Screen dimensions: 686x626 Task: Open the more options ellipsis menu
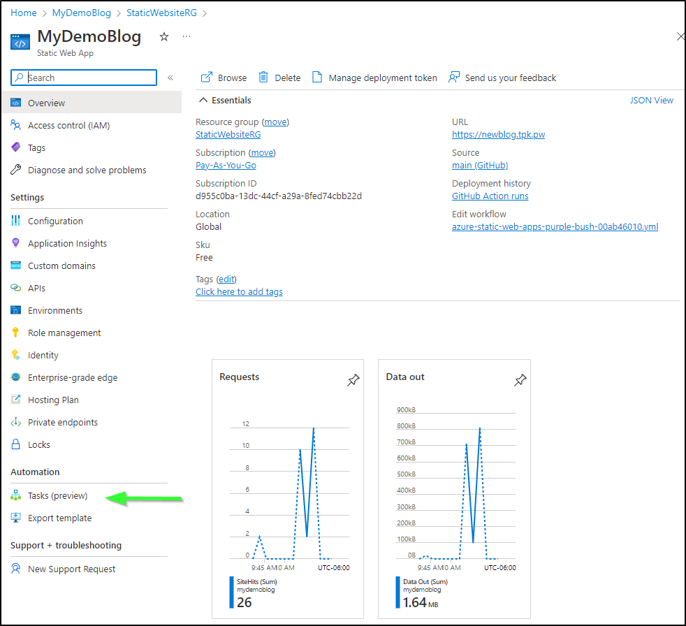pyautogui.click(x=187, y=36)
